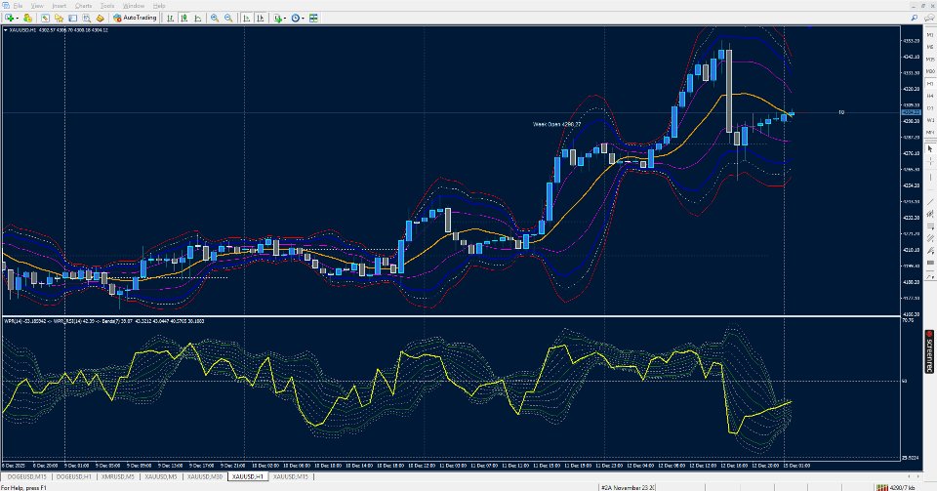Open the Periods clock icon
The width and height of the screenshot is (937, 491).
tap(295, 18)
